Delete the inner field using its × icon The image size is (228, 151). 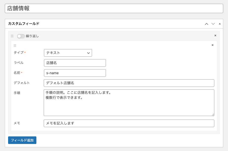pyautogui.click(x=212, y=45)
